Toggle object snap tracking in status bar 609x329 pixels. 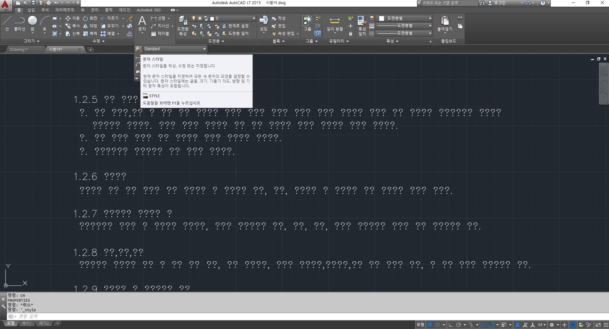[483, 325]
